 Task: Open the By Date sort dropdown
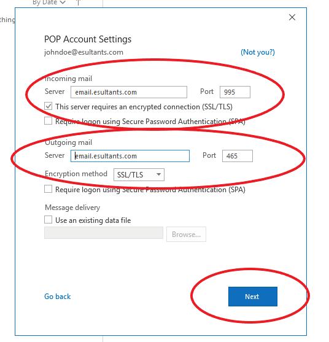point(49,2)
